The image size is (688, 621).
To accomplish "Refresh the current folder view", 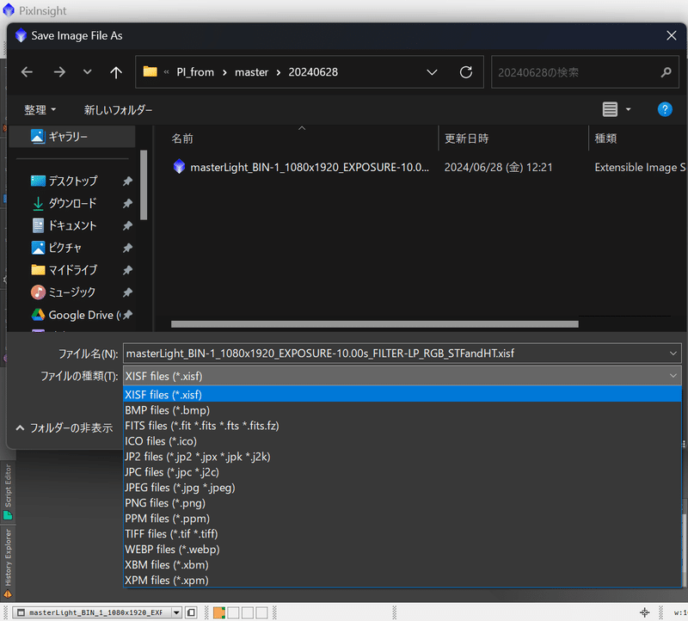I will coord(466,72).
